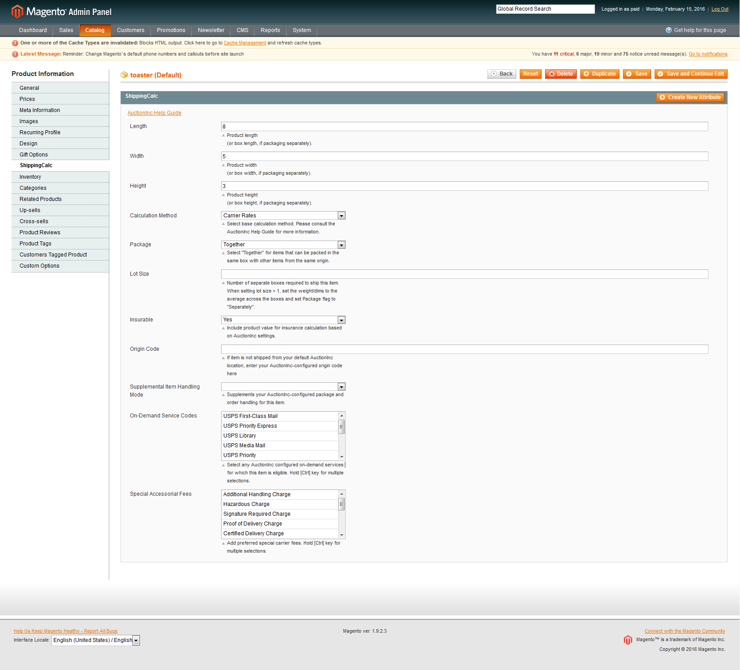The image size is (740, 670).
Task: Click the Length input field
Action: pyautogui.click(x=465, y=127)
